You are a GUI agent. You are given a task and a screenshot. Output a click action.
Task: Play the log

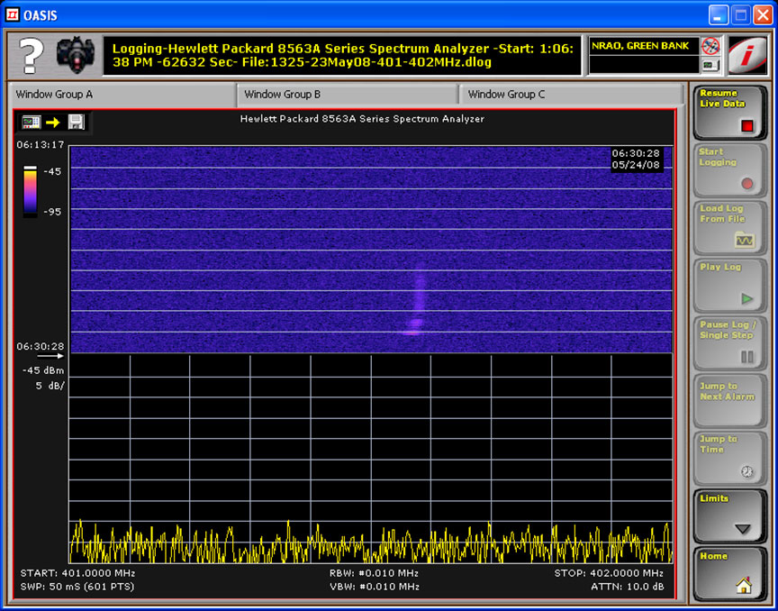point(730,287)
